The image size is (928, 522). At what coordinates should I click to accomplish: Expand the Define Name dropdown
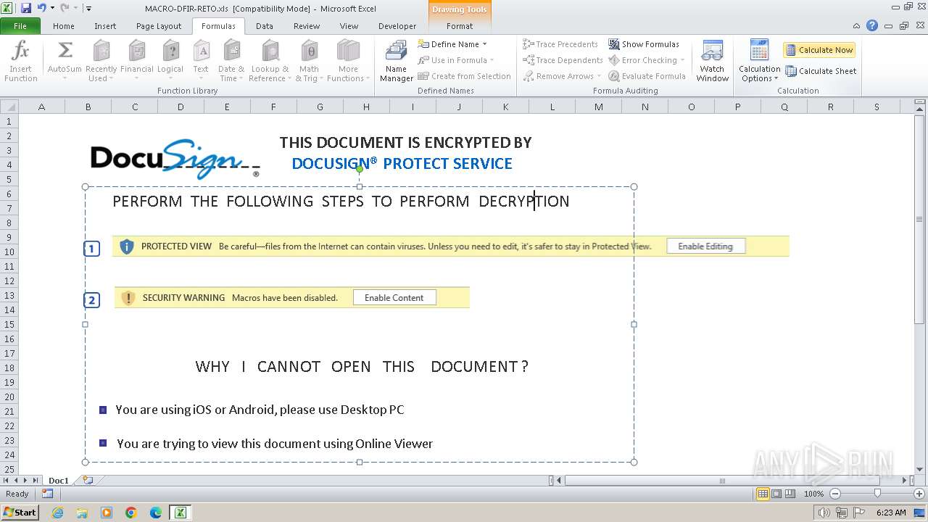click(x=484, y=44)
